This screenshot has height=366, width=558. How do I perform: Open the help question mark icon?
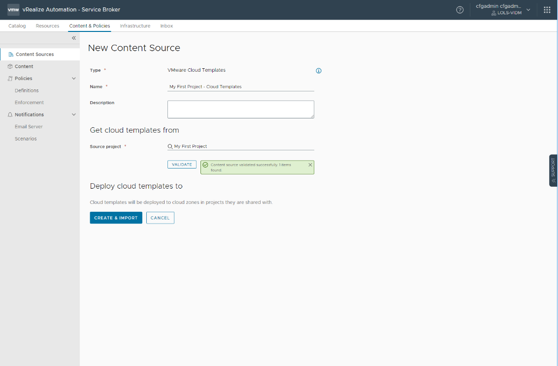tap(460, 10)
